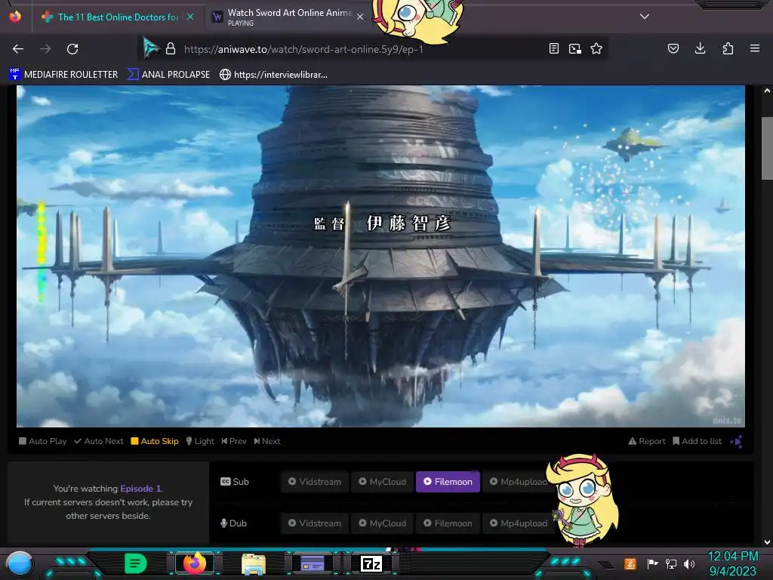Open 7-Zip from the taskbar
Image resolution: width=773 pixels, height=580 pixels.
pos(371,563)
